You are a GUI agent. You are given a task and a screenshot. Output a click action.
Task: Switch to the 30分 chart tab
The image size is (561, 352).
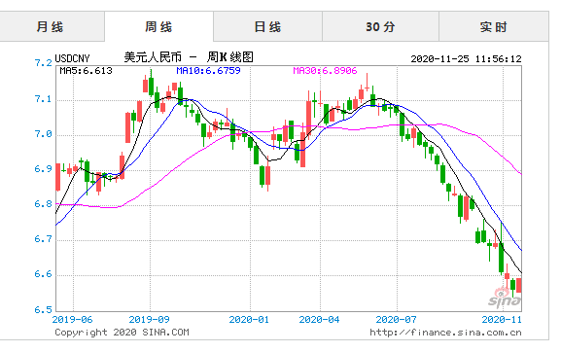pyautogui.click(x=380, y=27)
